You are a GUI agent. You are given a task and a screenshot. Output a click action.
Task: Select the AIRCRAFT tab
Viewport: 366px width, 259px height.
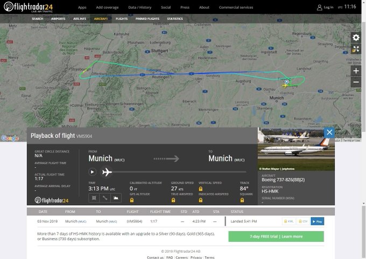(101, 19)
